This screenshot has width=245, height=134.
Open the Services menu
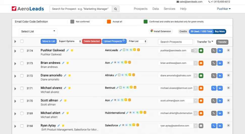coord(169,9)
